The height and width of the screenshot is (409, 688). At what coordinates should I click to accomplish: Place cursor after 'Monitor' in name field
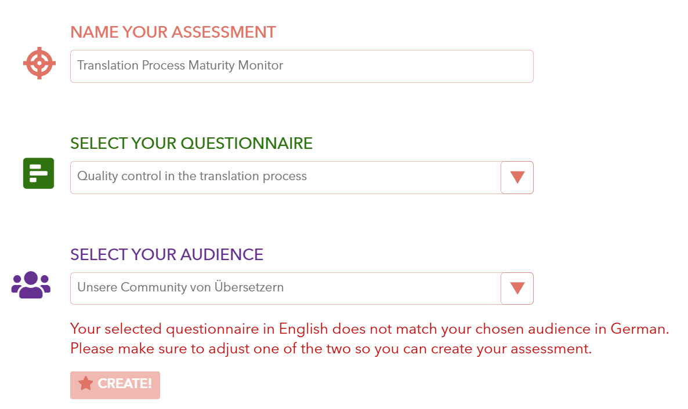pos(285,65)
